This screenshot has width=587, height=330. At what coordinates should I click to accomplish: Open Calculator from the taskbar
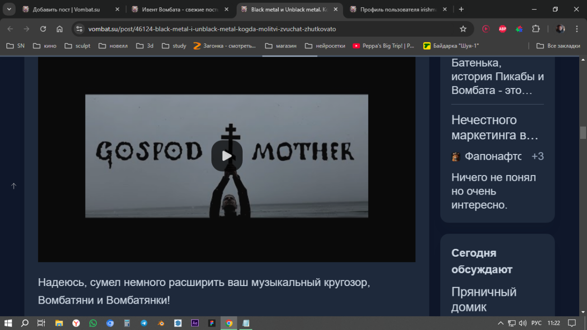pyautogui.click(x=127, y=323)
